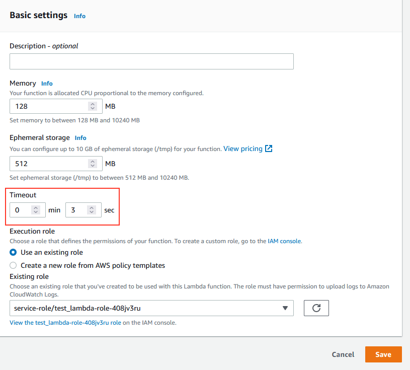The height and width of the screenshot is (370, 410).
Task: Click the refresh icon next to Existing role dropdown
Action: tap(316, 308)
